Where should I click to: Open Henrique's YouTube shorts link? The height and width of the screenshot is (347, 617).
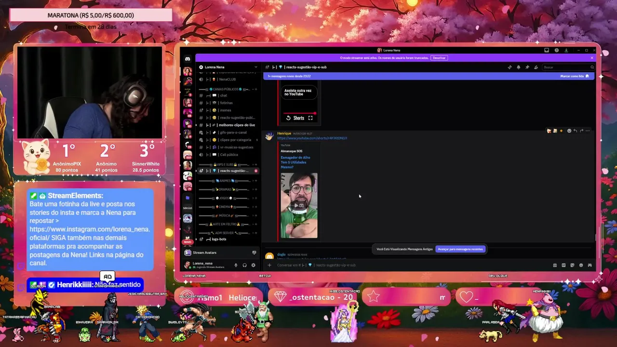point(312,138)
